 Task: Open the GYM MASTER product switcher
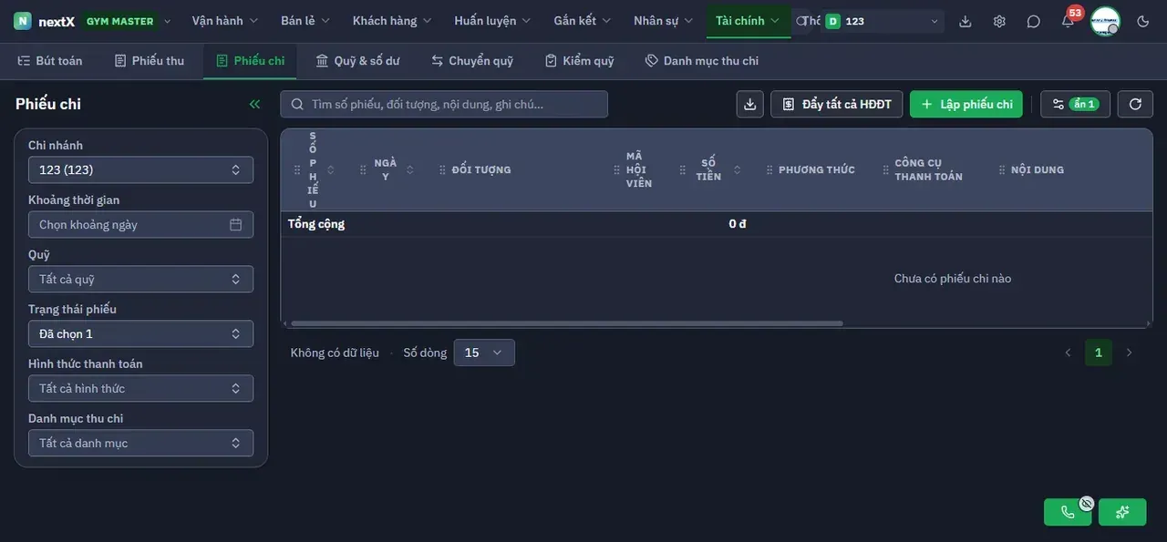(x=126, y=21)
